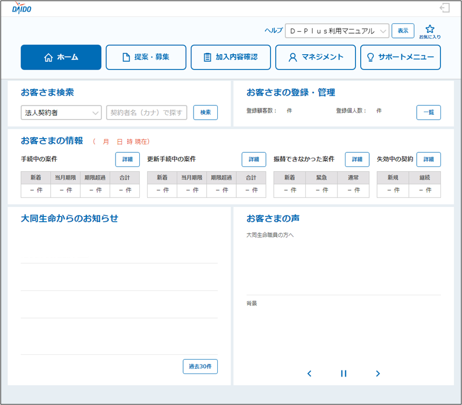Open the D-Plus manual help dropdown
462x405 pixels.
click(337, 31)
